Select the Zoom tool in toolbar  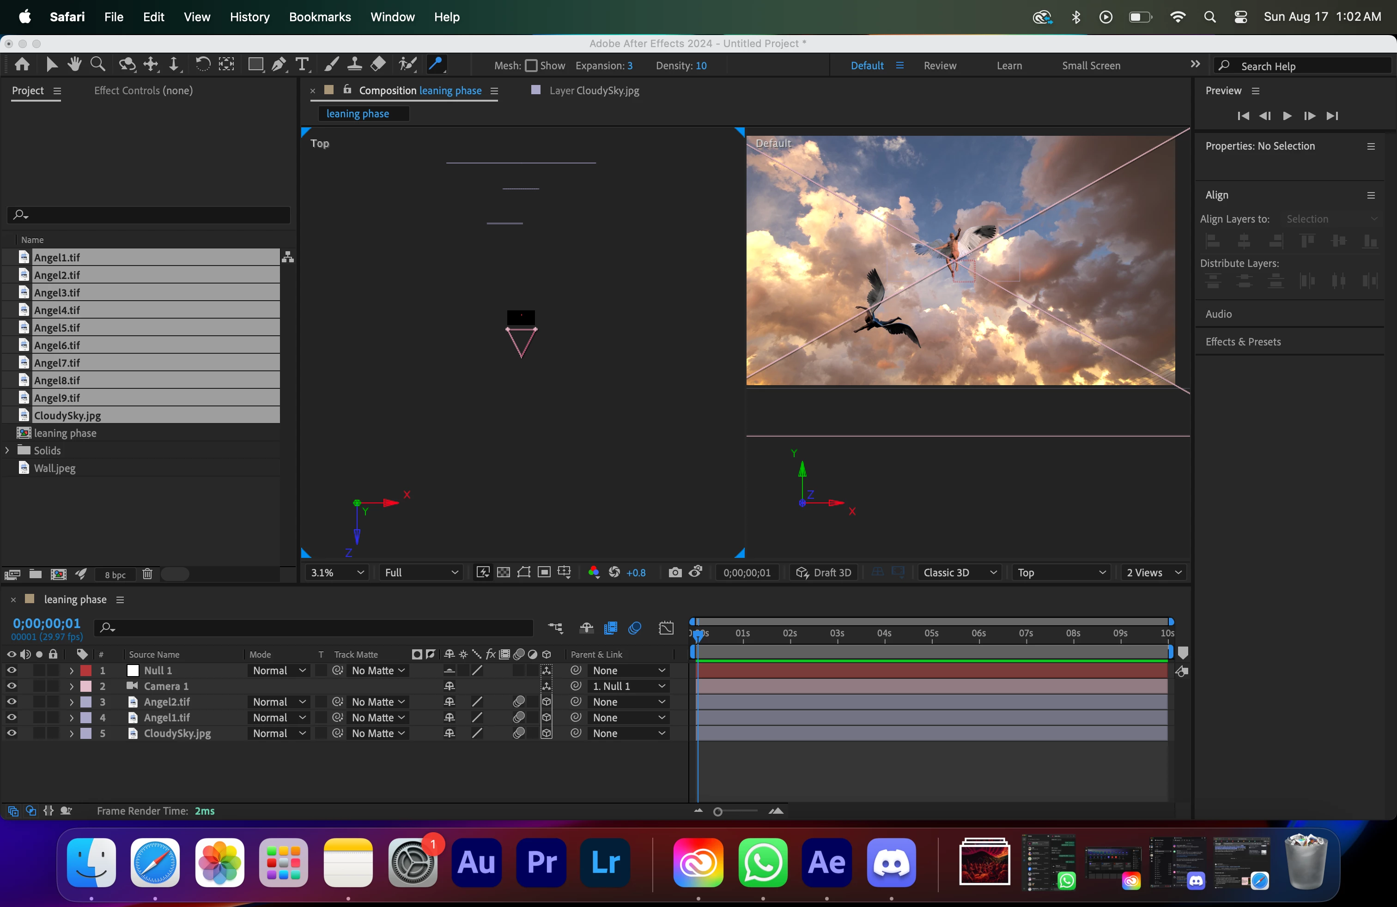98,64
